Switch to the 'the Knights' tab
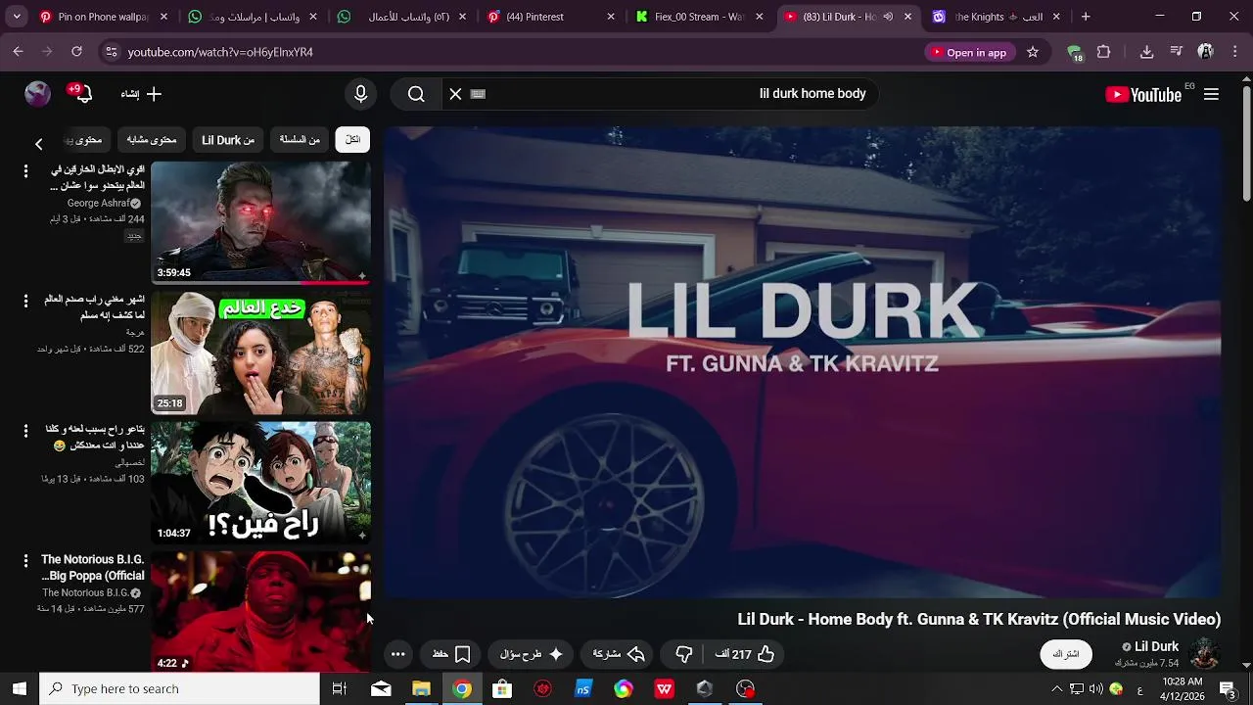This screenshot has height=705, width=1253. tap(997, 17)
